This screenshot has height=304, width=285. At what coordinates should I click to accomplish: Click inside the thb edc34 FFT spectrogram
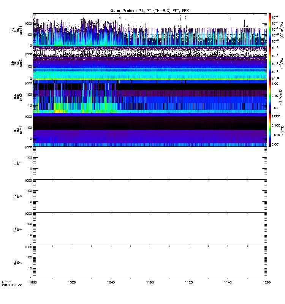[150, 30]
